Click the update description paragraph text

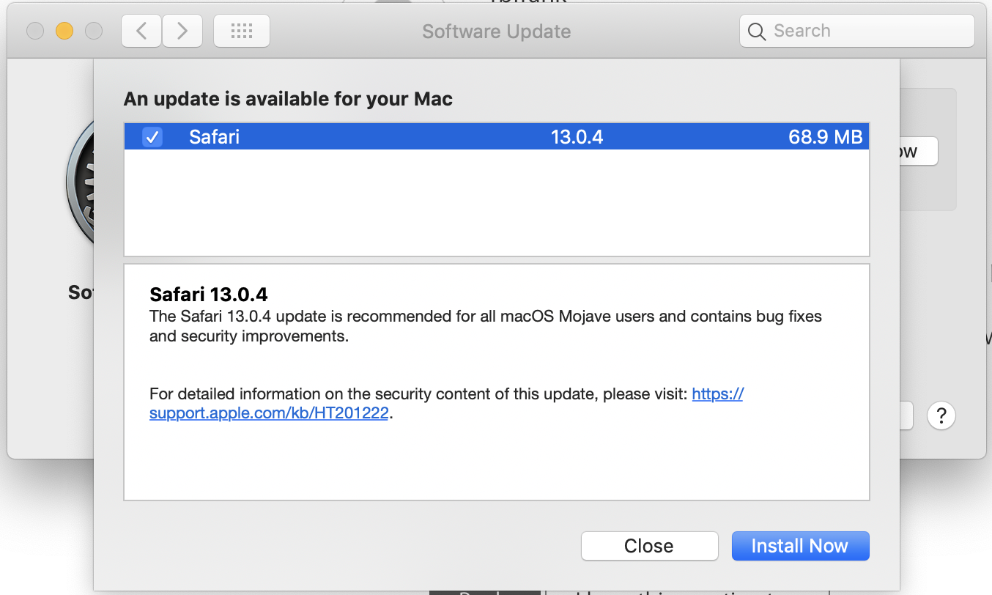coord(486,327)
